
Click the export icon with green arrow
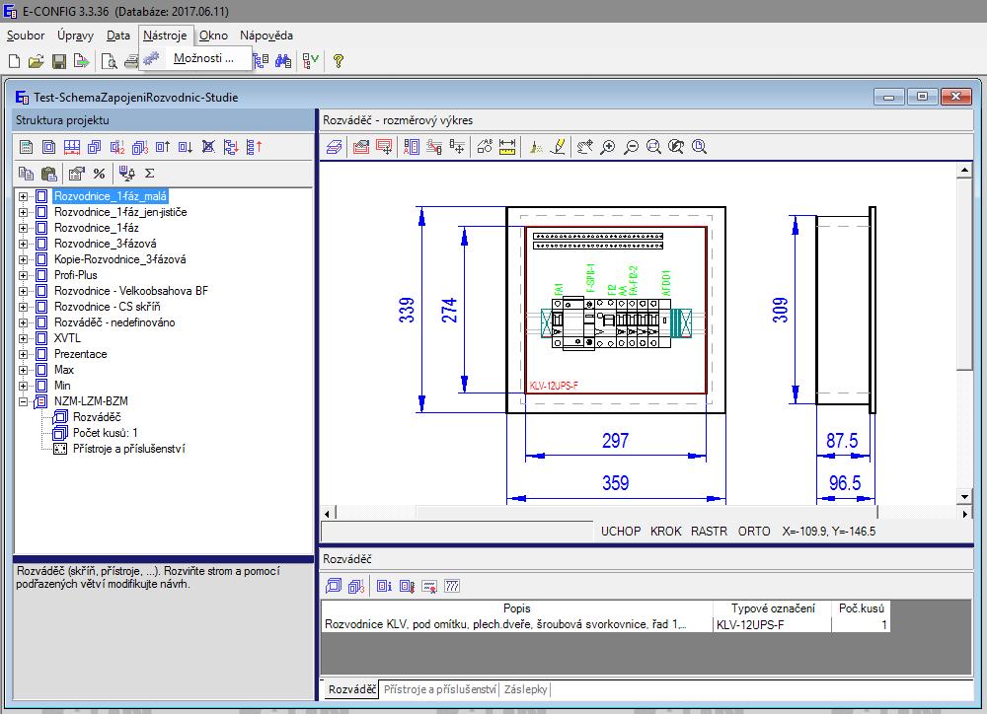pyautogui.click(x=81, y=61)
